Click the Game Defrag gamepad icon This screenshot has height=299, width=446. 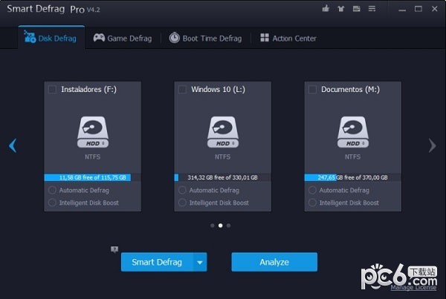click(99, 38)
